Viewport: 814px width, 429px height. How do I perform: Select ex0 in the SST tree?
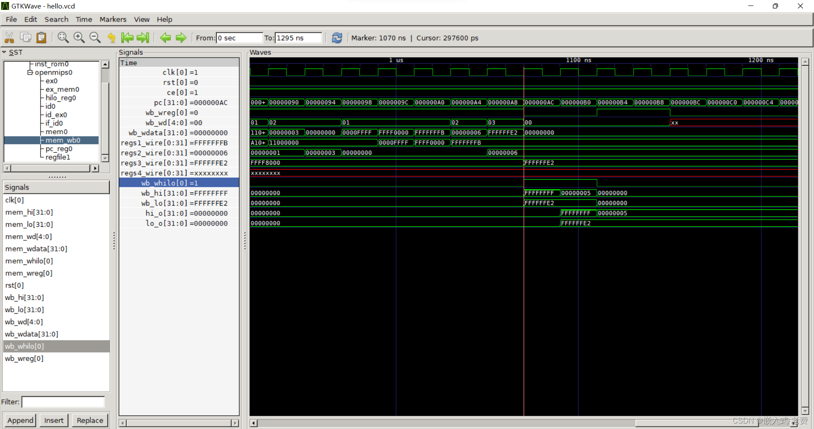pyautogui.click(x=51, y=81)
